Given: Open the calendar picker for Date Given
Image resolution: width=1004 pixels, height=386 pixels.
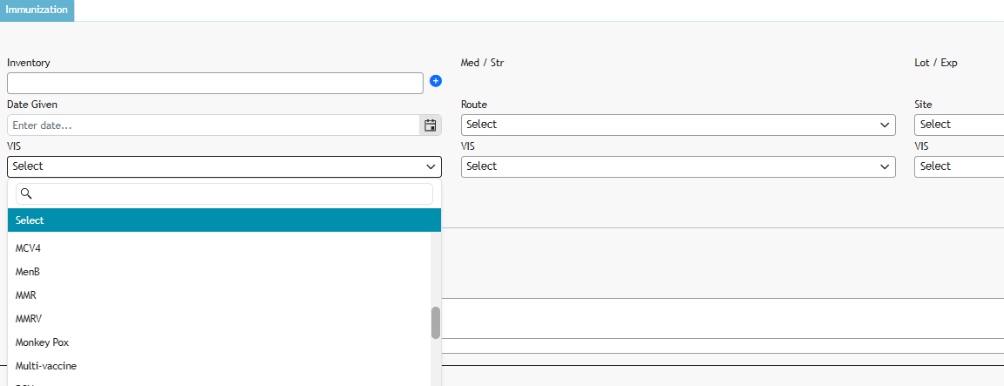Looking at the screenshot, I should click(431, 125).
